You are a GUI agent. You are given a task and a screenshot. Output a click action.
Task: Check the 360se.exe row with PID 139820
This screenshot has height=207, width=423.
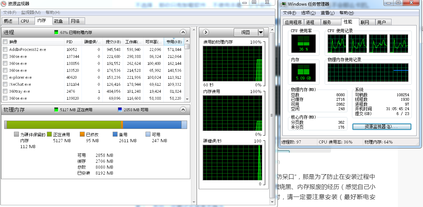point(5,98)
